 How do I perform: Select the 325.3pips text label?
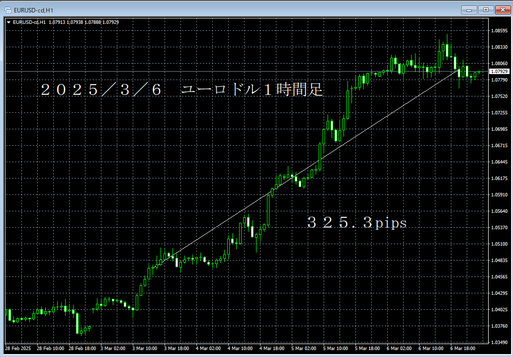coord(356,223)
